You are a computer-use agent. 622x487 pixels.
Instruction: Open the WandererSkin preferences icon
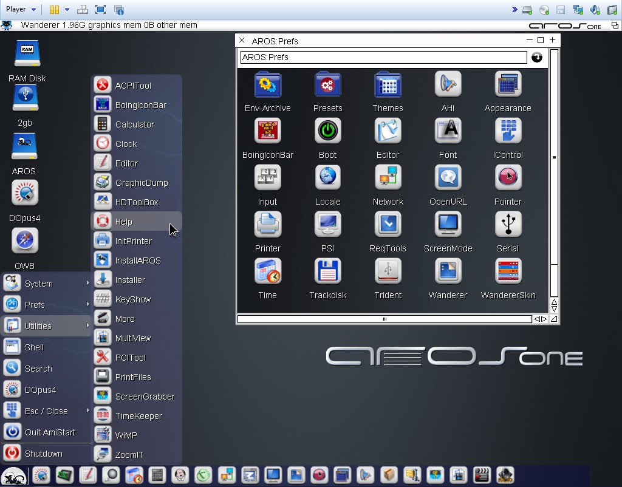pos(508,271)
